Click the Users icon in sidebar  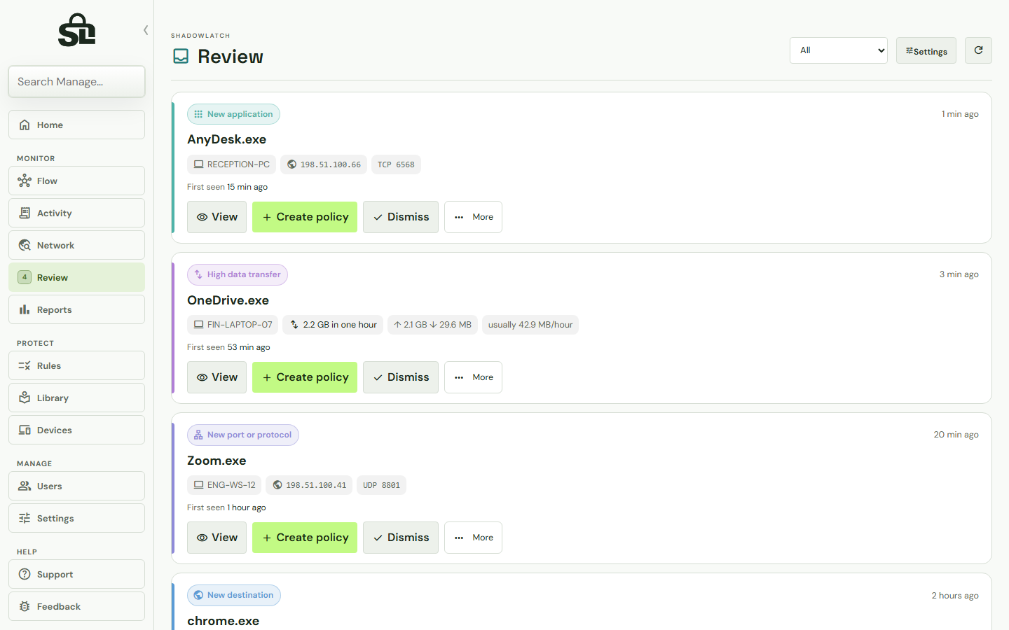(25, 486)
